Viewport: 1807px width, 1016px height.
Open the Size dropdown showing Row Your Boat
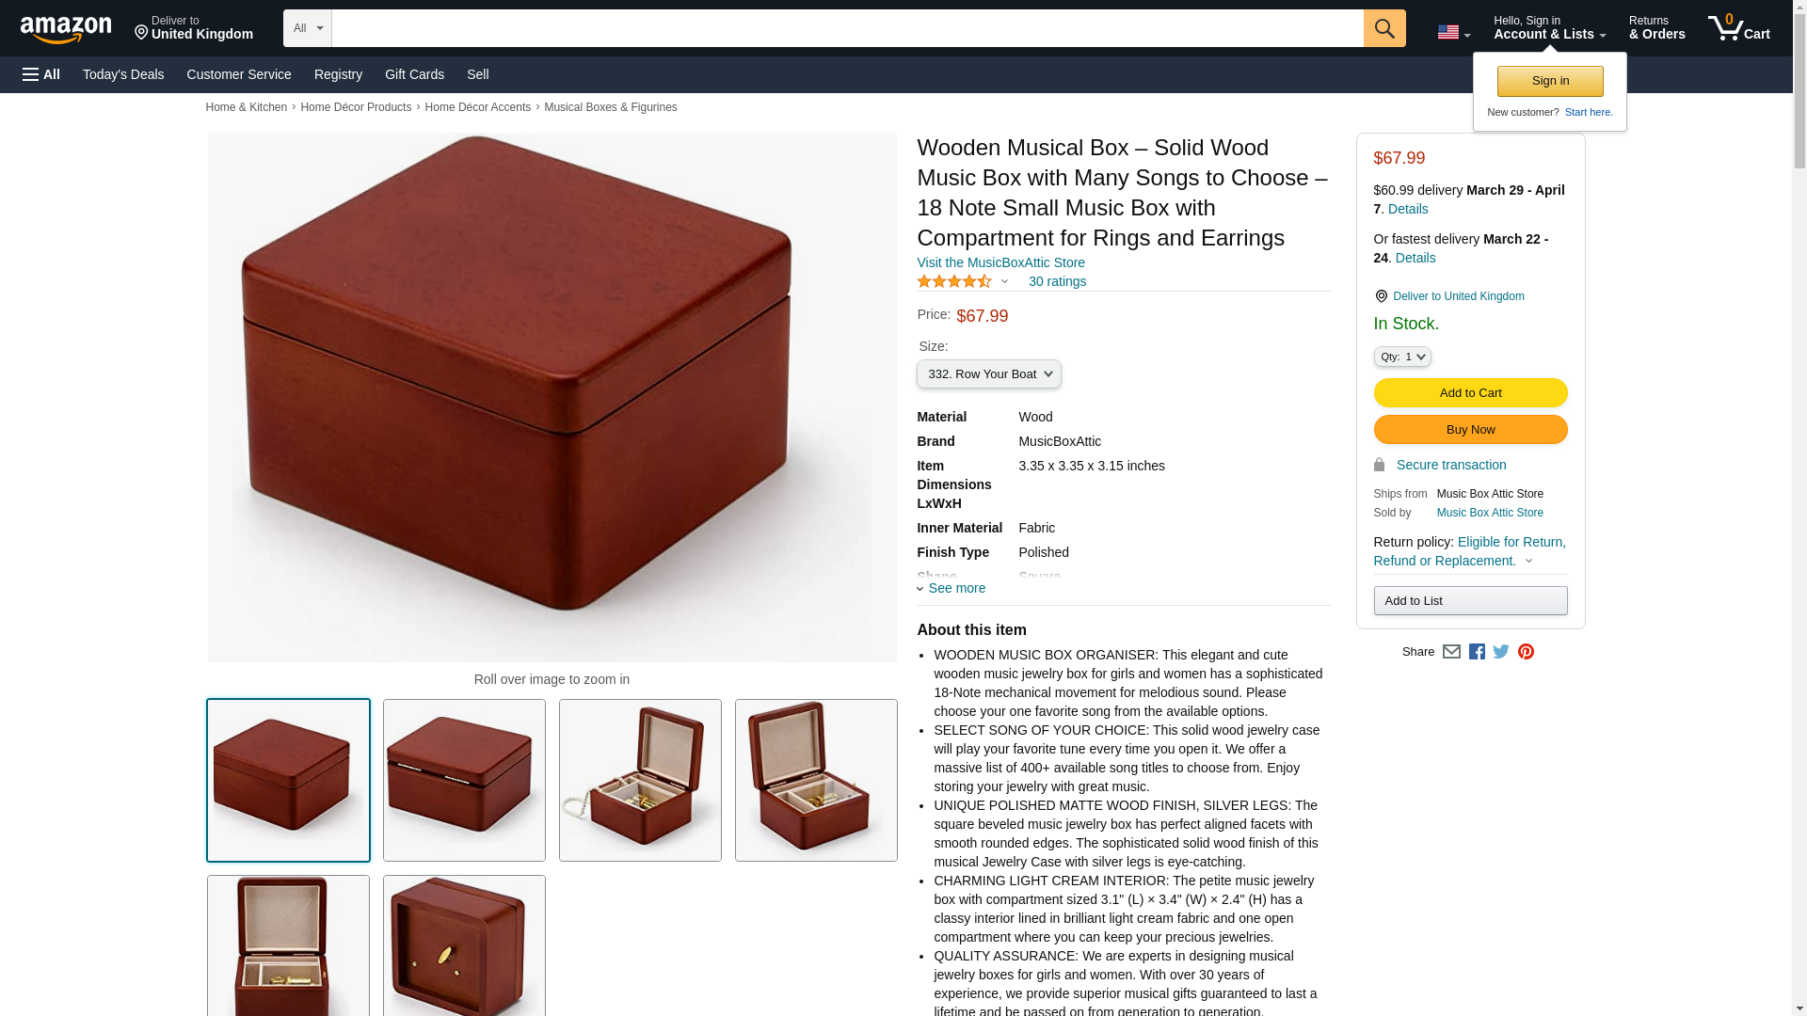989,374
